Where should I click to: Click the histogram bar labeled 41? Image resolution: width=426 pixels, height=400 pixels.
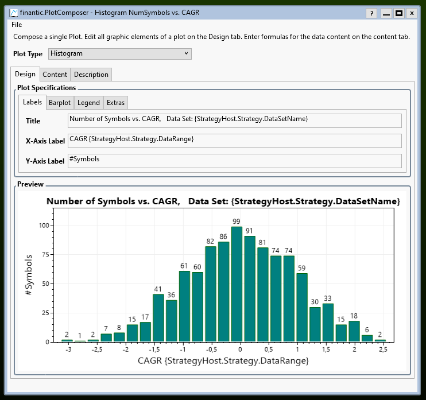tap(158, 317)
